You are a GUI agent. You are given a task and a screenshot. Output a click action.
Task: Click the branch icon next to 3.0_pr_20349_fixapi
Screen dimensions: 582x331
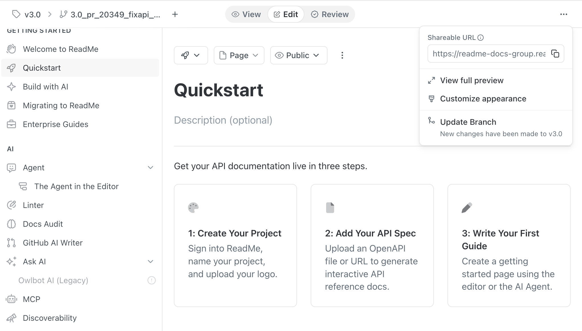pos(63,14)
